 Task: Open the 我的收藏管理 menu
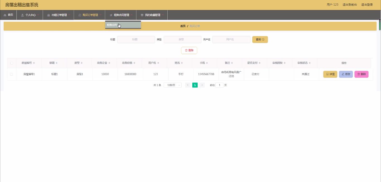[152, 15]
